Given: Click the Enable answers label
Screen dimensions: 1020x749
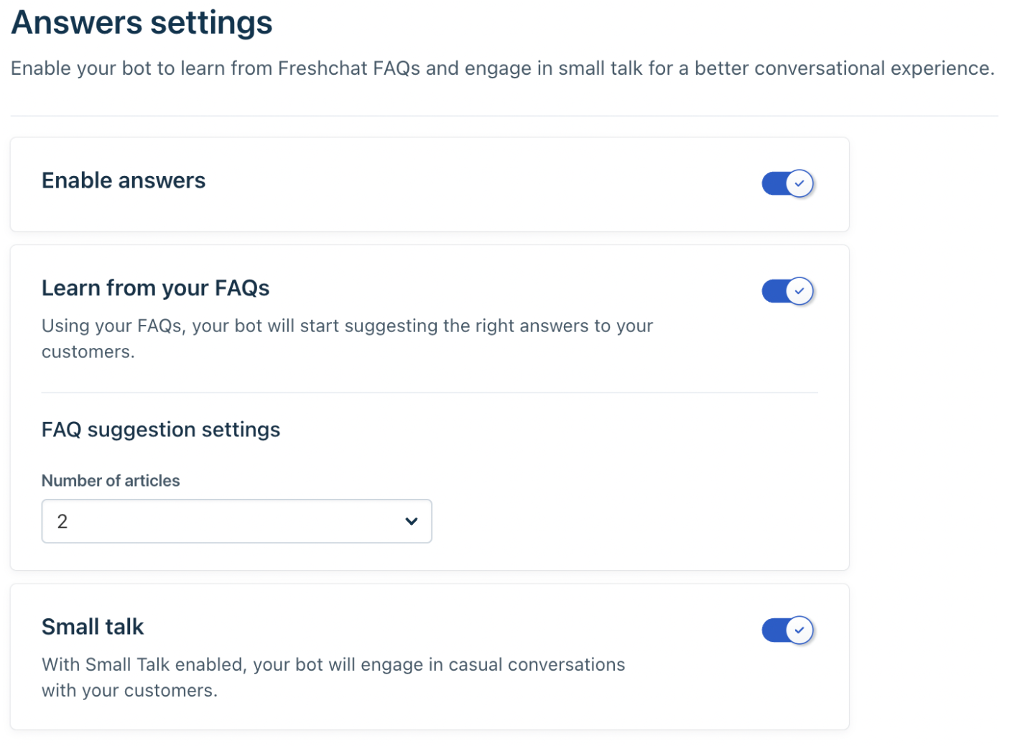Looking at the screenshot, I should [124, 180].
